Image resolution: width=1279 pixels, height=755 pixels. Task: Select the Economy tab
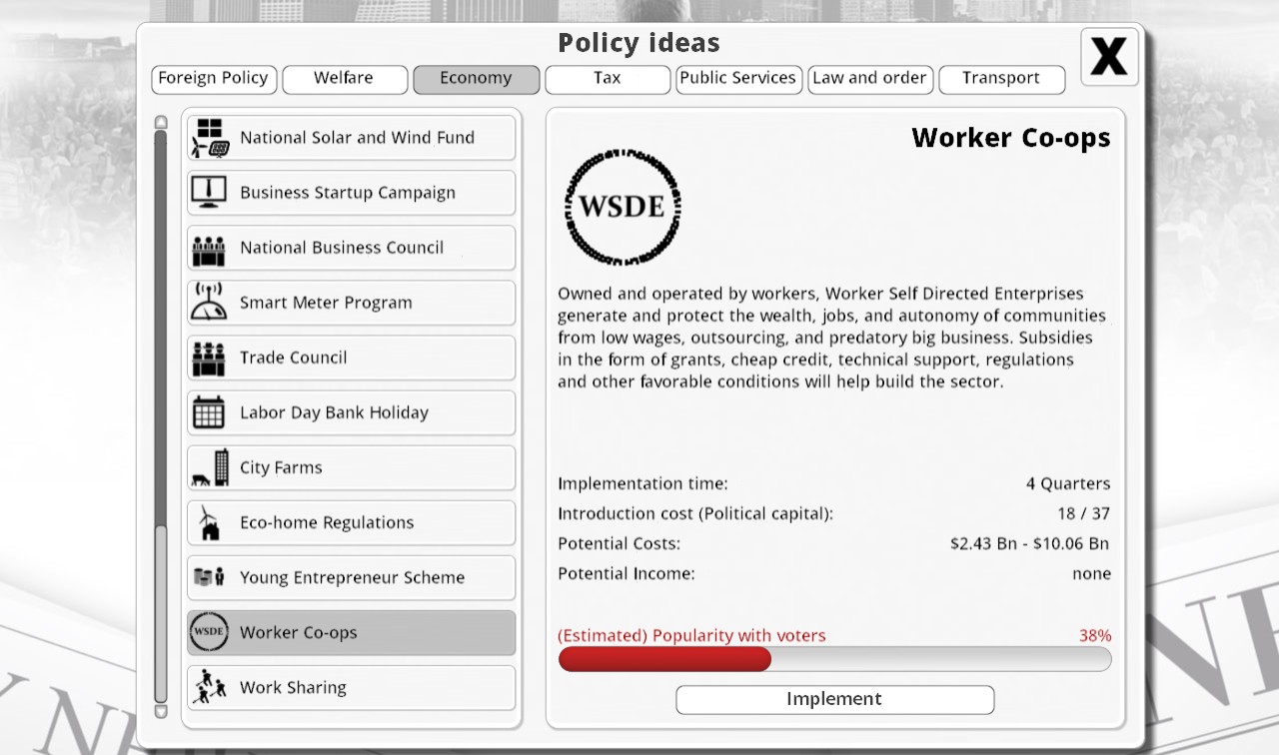coord(476,79)
